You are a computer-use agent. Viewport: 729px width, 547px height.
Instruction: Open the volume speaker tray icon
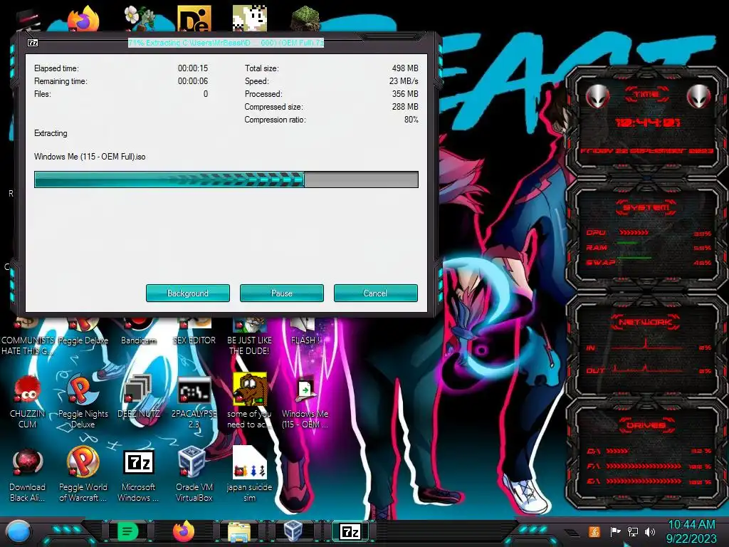(650, 531)
